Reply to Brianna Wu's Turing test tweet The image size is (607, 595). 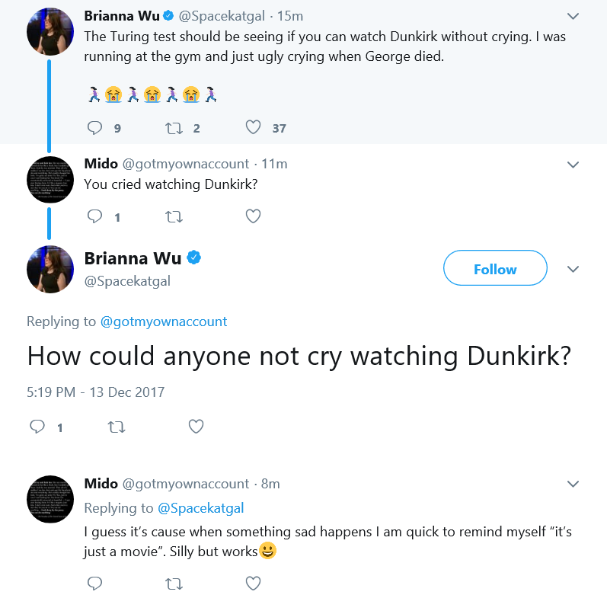(x=94, y=128)
